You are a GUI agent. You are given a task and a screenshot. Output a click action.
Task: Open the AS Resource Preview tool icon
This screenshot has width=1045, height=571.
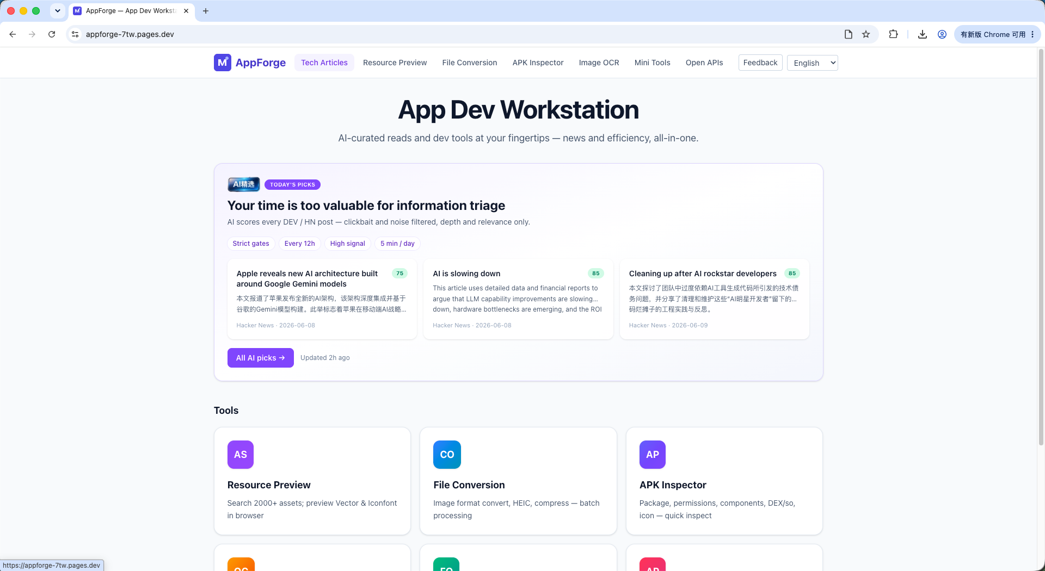pos(241,455)
